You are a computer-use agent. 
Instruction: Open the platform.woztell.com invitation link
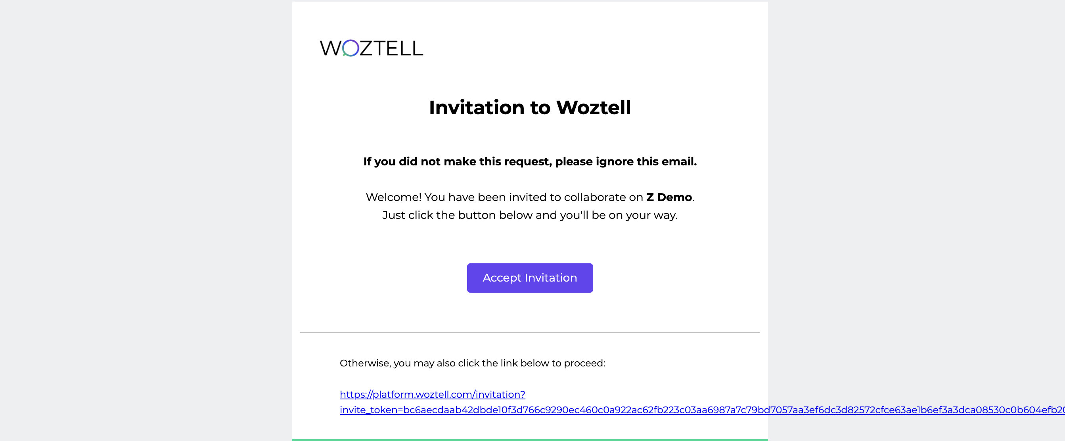point(433,394)
